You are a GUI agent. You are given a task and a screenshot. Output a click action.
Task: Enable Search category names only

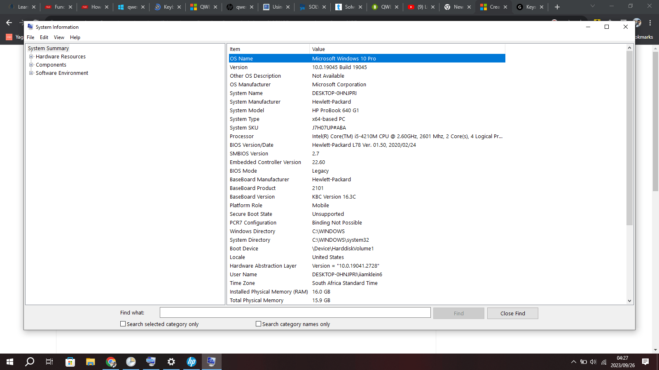coord(258,324)
